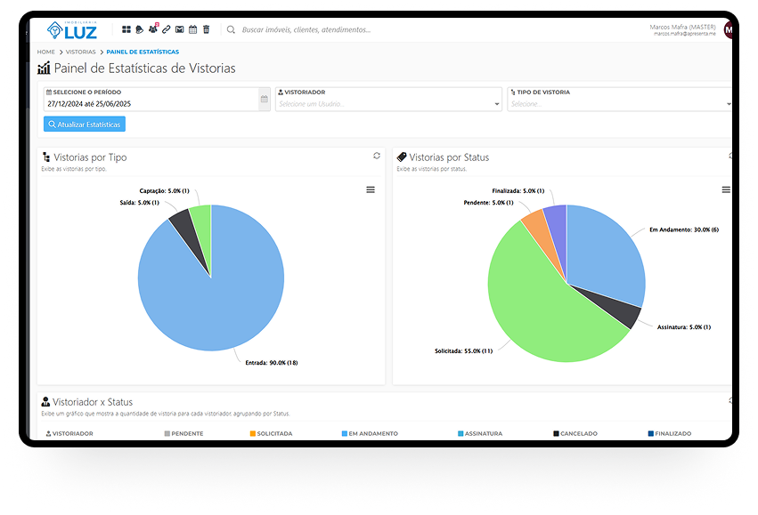Click the Pendente: 5.0% (1) label
This screenshot has width=758, height=515.
pyautogui.click(x=488, y=203)
